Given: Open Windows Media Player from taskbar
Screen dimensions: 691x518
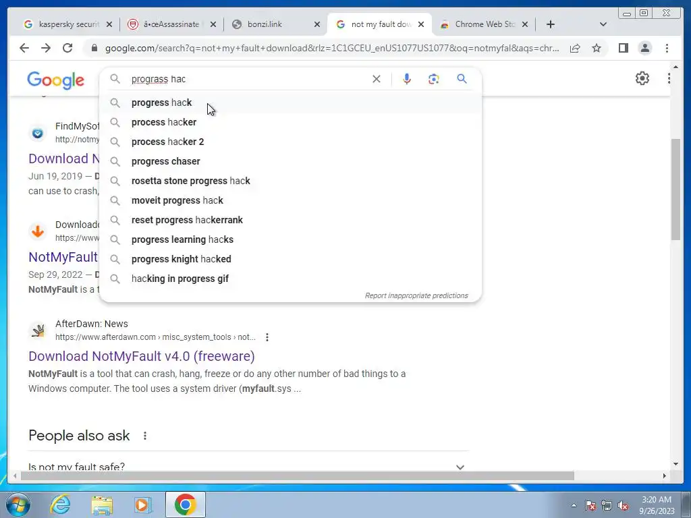Looking at the screenshot, I should [x=142, y=505].
